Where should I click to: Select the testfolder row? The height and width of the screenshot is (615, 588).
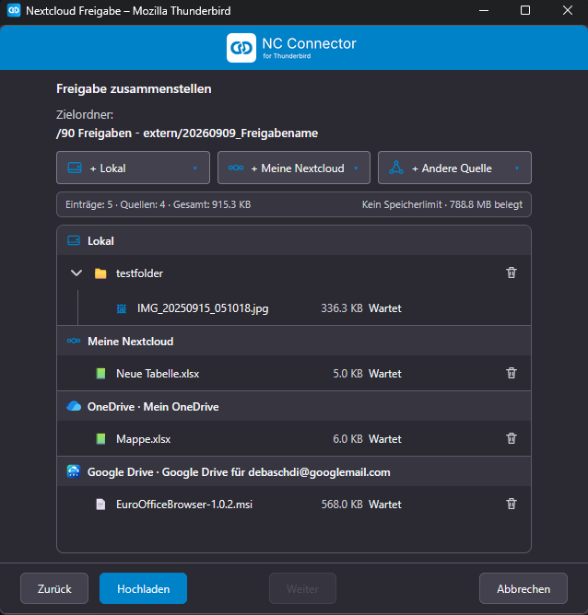click(294, 273)
